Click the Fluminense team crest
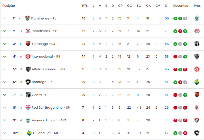Screen dimensions: 204x140 (x=27, y=18)
